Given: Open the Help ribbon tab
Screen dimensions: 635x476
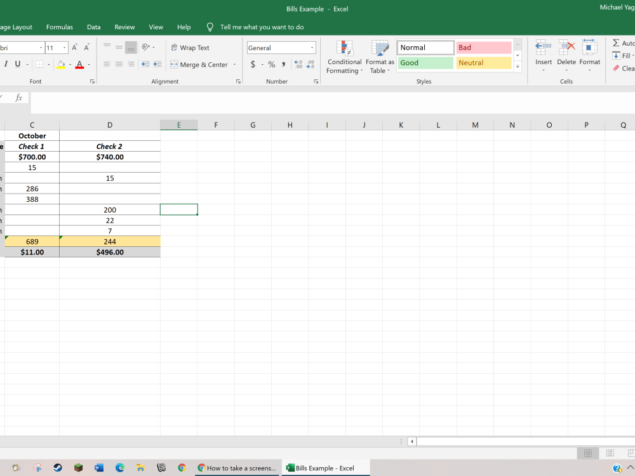Looking at the screenshot, I should pyautogui.click(x=184, y=27).
